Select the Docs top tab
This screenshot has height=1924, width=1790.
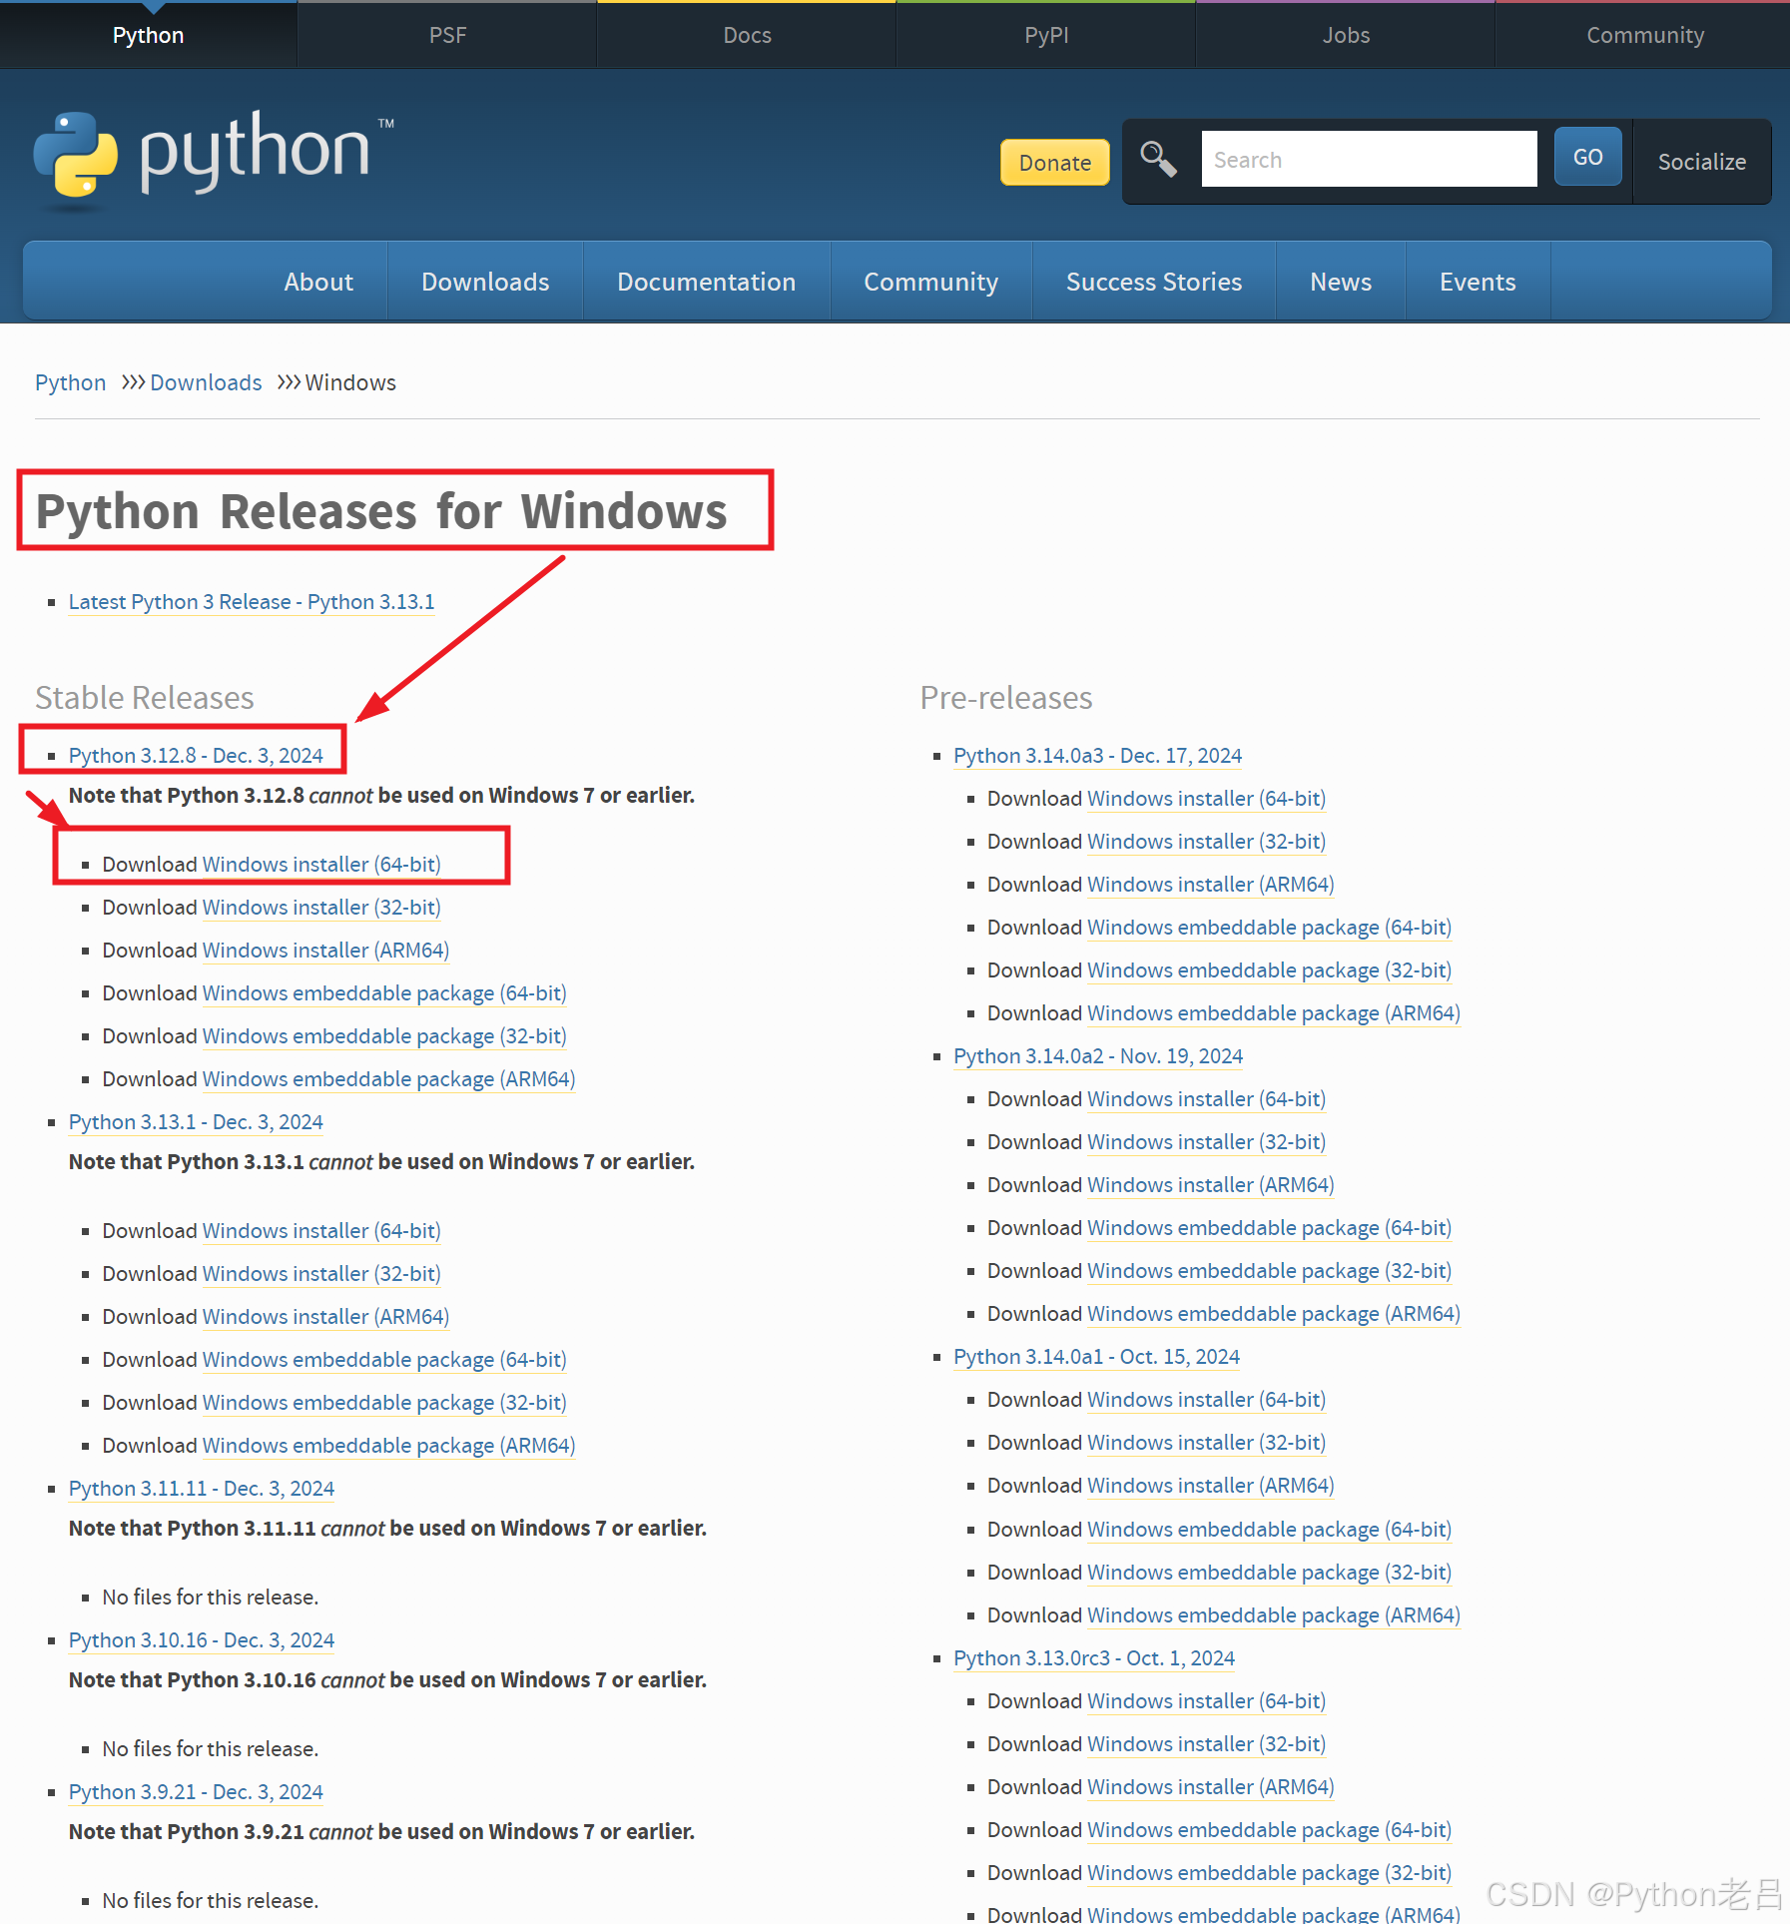click(x=747, y=35)
